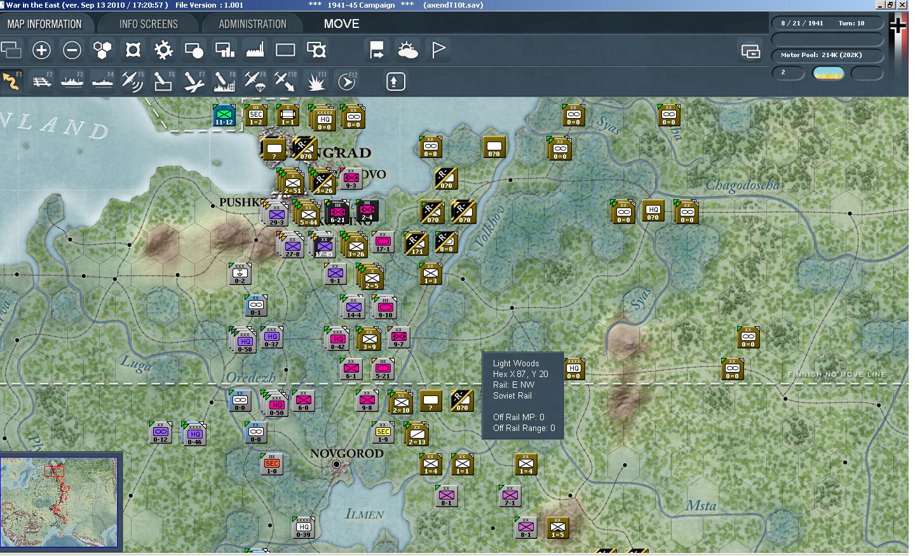Select F7 bomb airfield icon

coord(194,81)
